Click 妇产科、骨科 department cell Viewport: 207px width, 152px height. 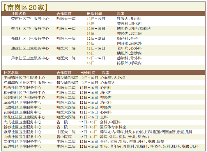pos(128,39)
